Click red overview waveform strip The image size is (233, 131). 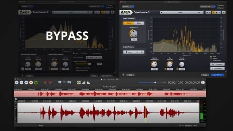coord(110,94)
